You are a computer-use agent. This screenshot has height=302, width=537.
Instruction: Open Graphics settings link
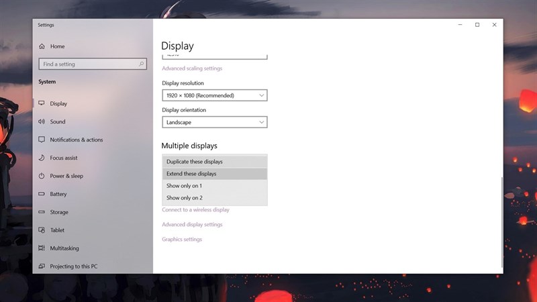click(182, 240)
